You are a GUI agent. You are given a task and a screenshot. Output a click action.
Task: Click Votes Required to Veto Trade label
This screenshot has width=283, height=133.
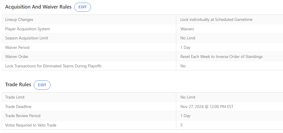pos(31,125)
